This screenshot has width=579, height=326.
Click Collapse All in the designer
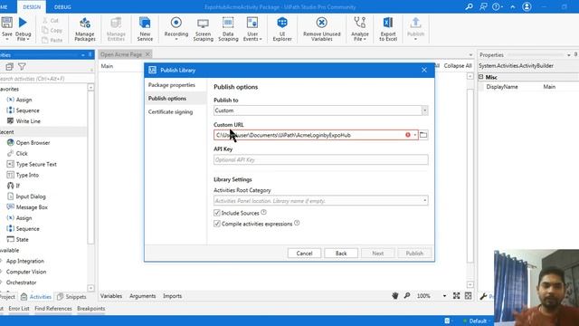tap(458, 66)
